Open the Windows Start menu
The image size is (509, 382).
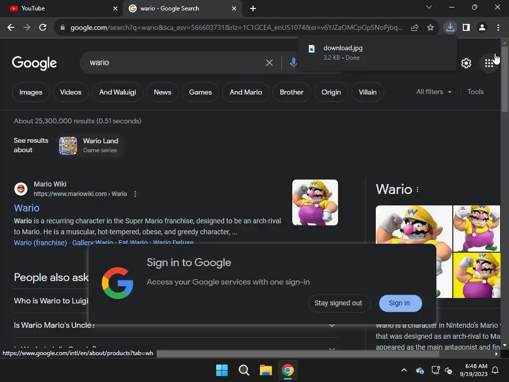point(222,370)
